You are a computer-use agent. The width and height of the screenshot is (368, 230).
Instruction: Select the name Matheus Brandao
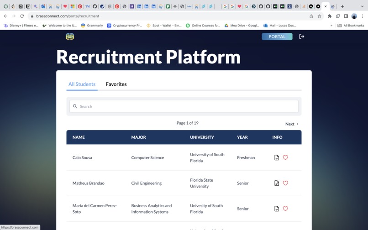tap(88, 183)
